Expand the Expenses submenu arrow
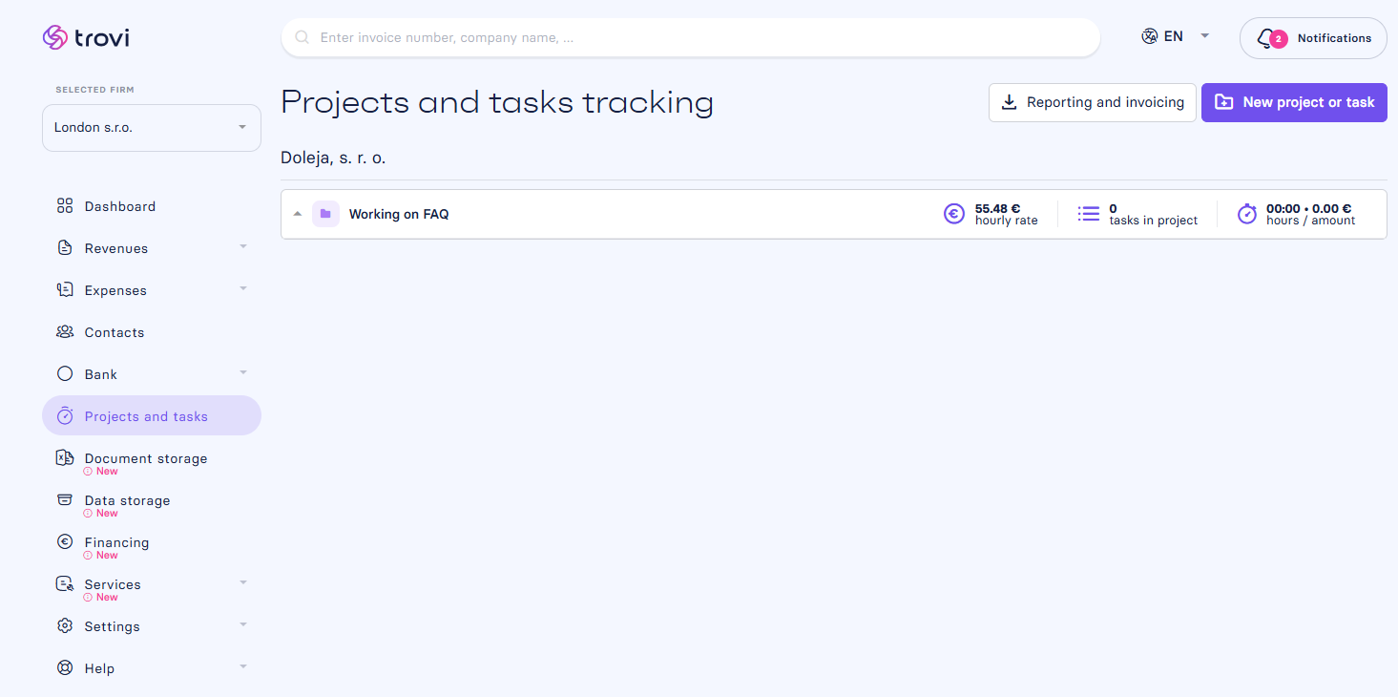 pyautogui.click(x=243, y=289)
